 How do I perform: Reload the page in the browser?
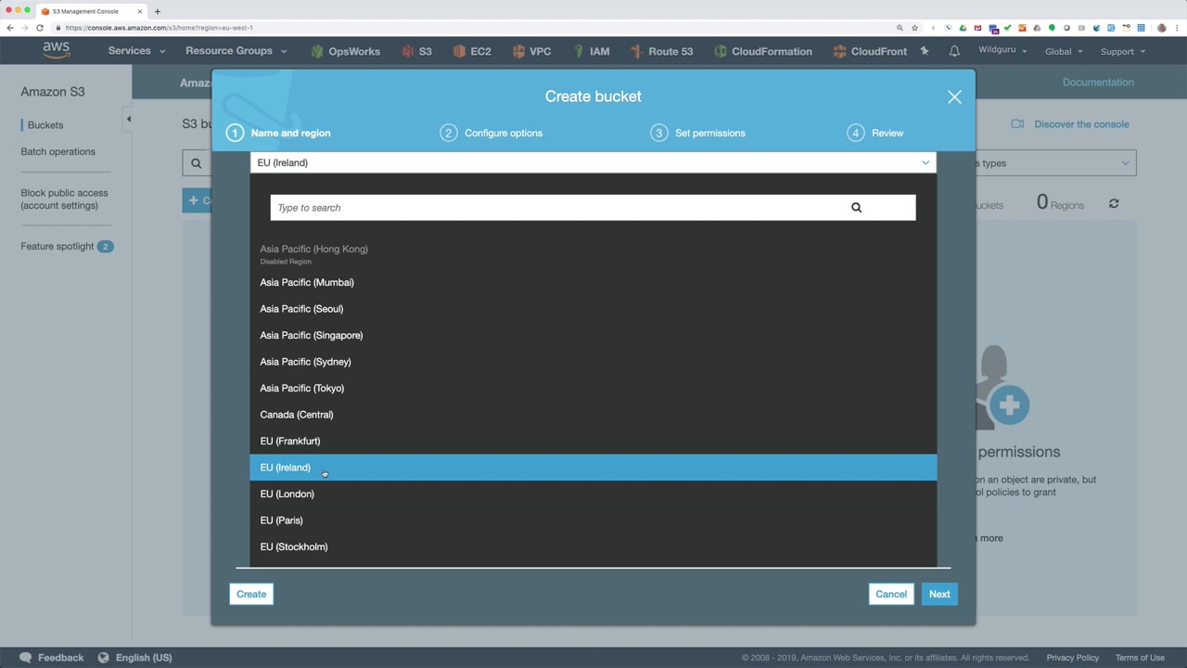(x=40, y=28)
